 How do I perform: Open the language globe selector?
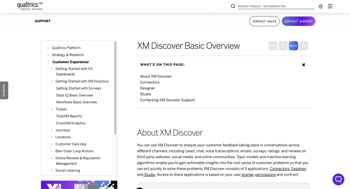[321, 6]
